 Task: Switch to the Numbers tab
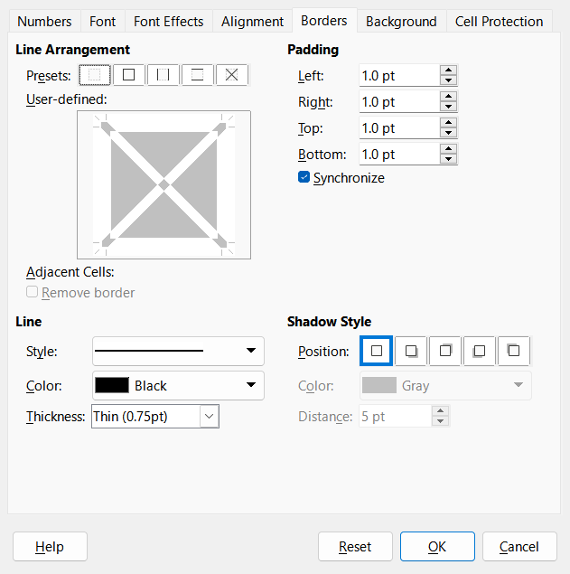44,21
